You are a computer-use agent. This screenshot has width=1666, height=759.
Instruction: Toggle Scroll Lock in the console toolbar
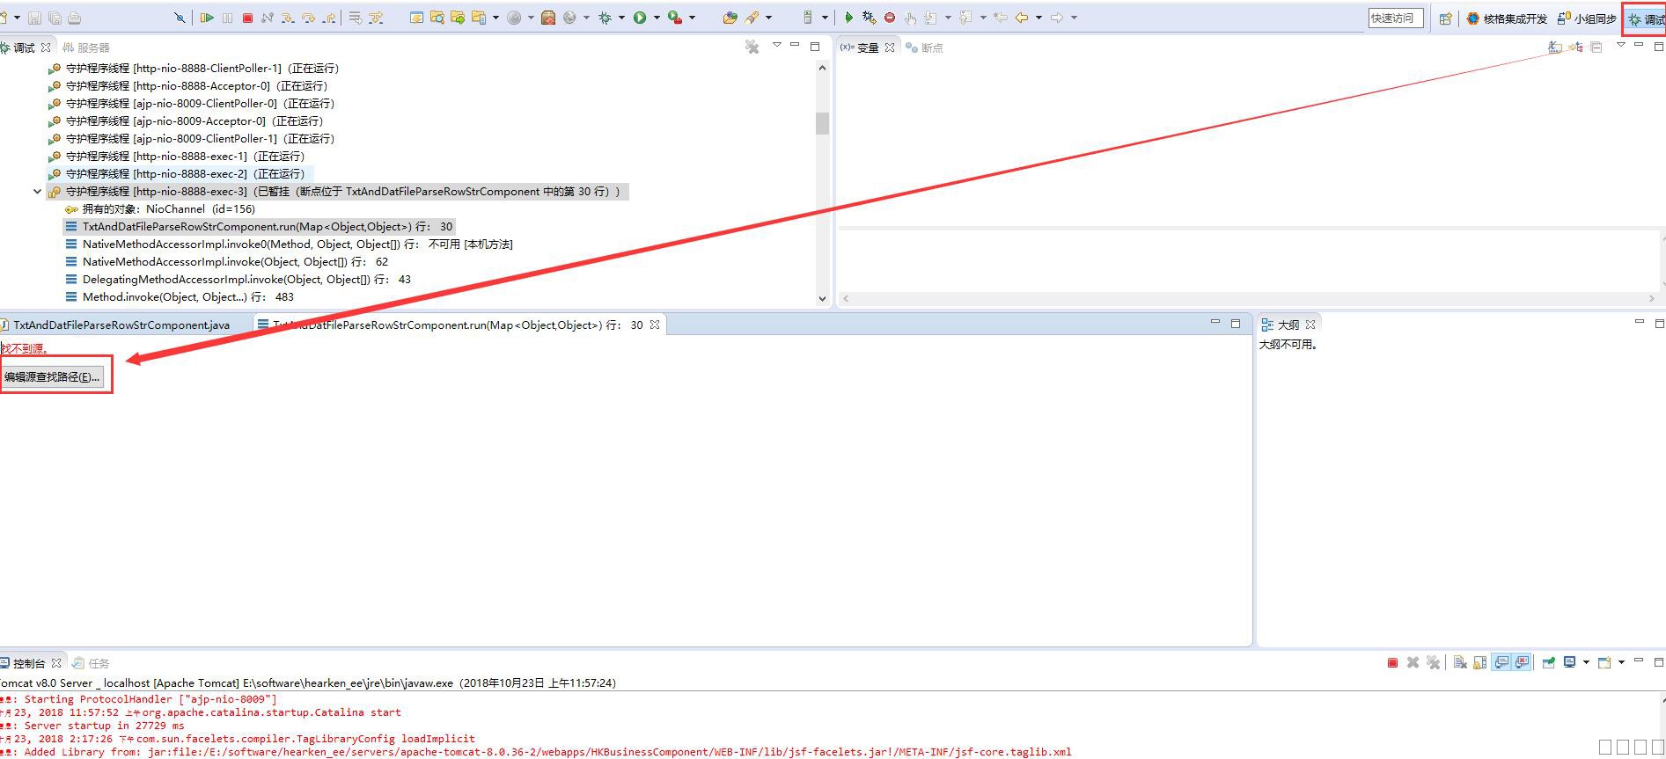[x=1480, y=663]
